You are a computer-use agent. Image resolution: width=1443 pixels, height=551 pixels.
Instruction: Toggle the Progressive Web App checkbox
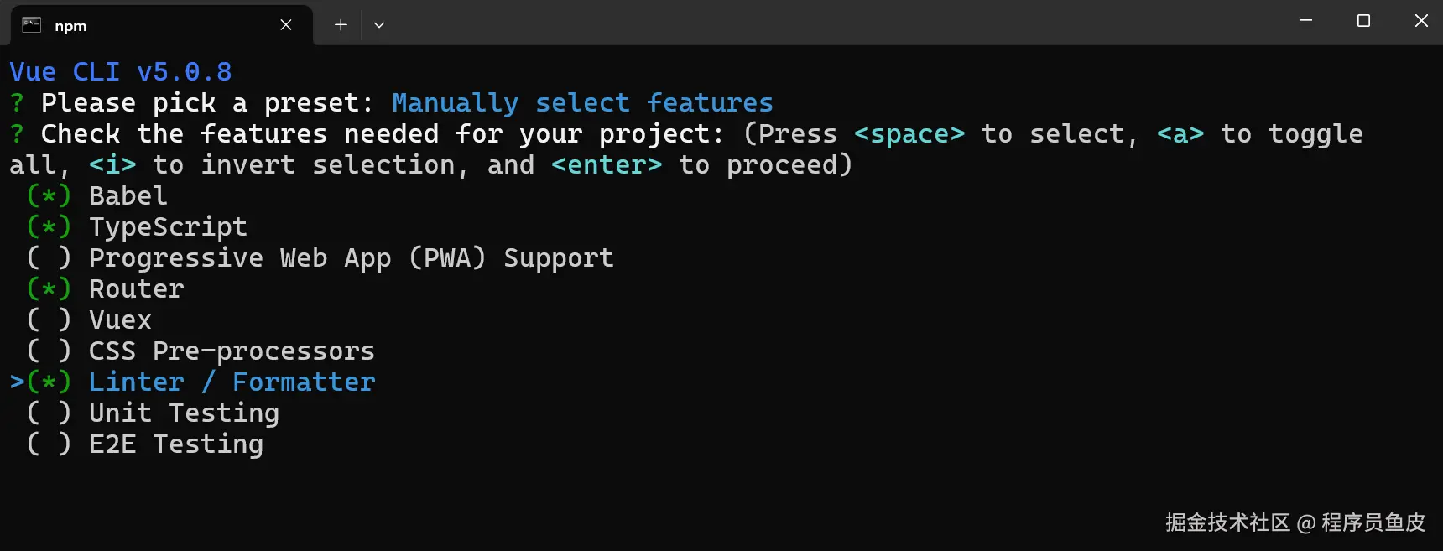pos(49,258)
